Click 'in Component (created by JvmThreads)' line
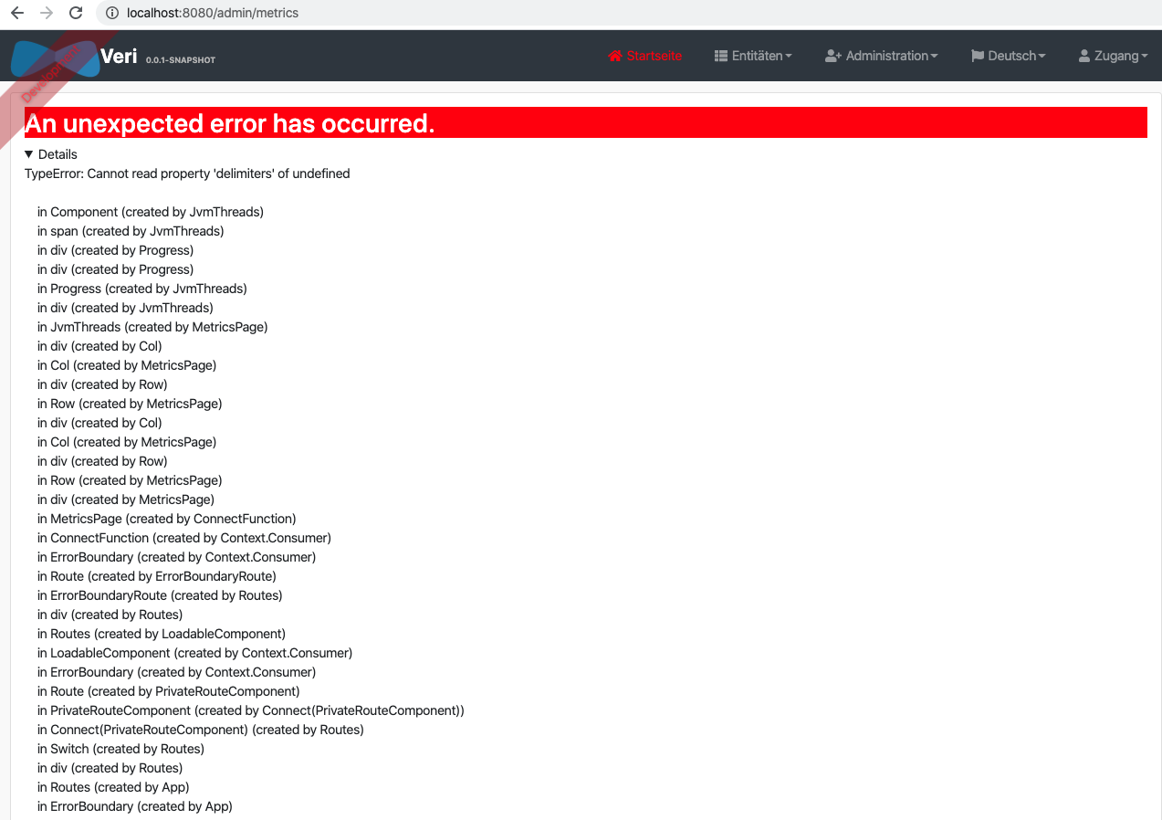 coord(151,212)
